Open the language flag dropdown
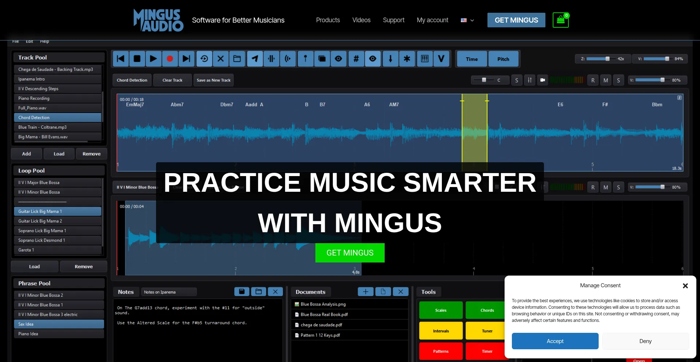This screenshot has width=700, height=362. click(467, 20)
